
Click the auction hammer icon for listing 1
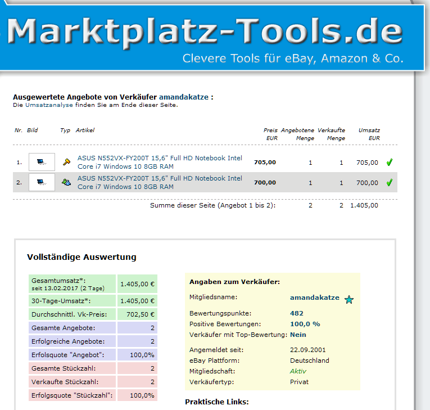pyautogui.click(x=66, y=163)
